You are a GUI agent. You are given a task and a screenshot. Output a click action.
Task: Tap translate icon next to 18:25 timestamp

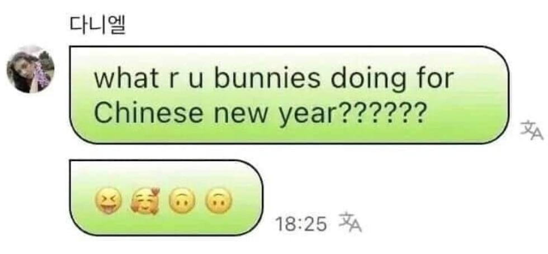[350, 223]
